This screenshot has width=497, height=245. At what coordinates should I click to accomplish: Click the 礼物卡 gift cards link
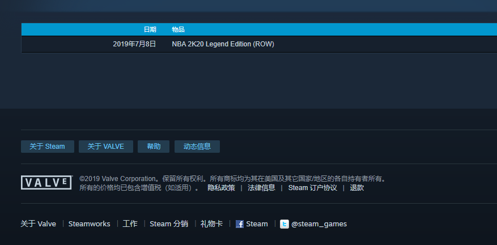point(211,224)
